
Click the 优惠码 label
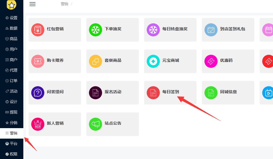point(226,60)
